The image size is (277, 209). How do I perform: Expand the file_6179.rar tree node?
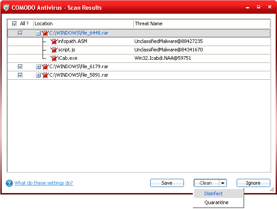tap(38, 67)
